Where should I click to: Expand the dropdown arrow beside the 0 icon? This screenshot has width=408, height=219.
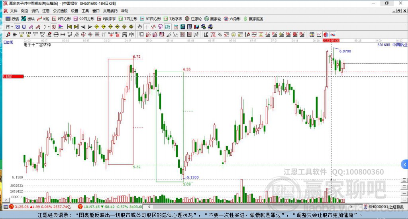(x=49, y=27)
